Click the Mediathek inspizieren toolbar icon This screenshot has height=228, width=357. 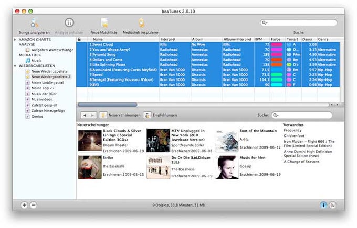coord(141,23)
